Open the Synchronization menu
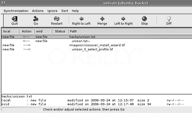This screenshot has height=113, width=192. point(16,11)
